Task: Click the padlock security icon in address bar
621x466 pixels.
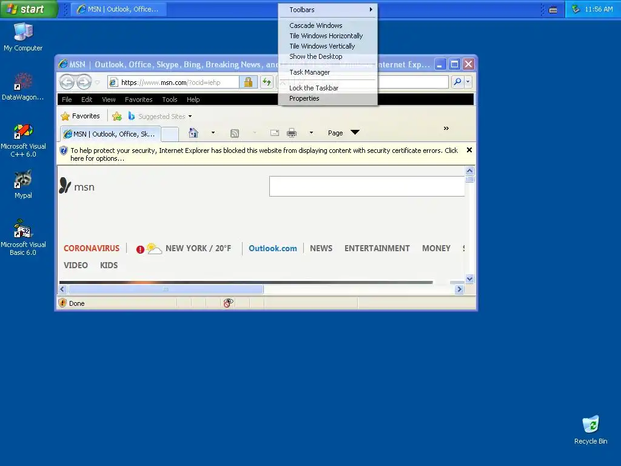Action: (248, 82)
